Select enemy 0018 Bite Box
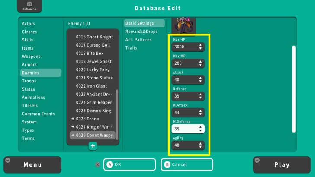 pyautogui.click(x=90, y=54)
